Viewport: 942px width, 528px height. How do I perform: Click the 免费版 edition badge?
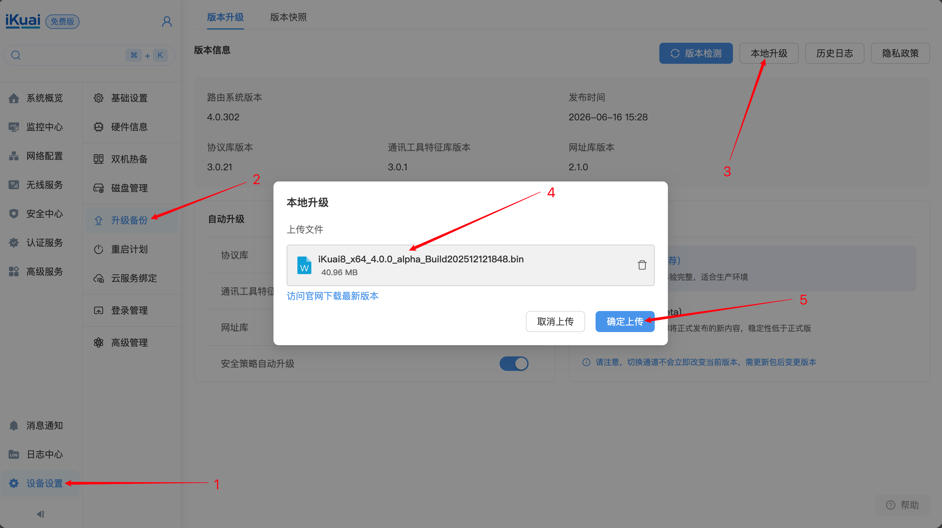tap(62, 22)
